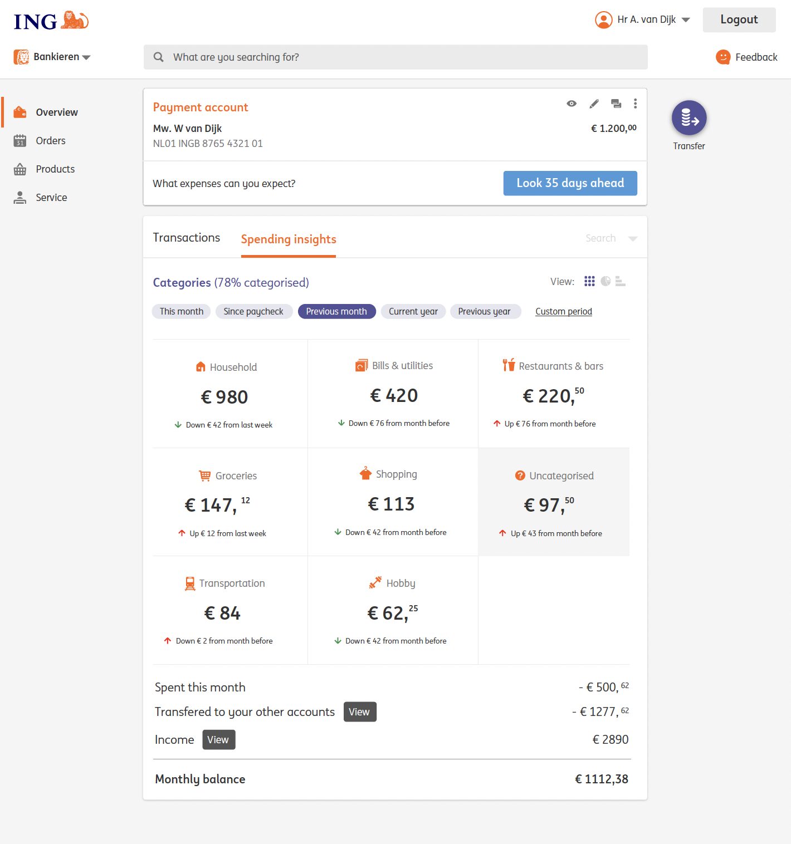791x844 pixels.
Task: Open the Custom period link
Action: click(x=564, y=311)
